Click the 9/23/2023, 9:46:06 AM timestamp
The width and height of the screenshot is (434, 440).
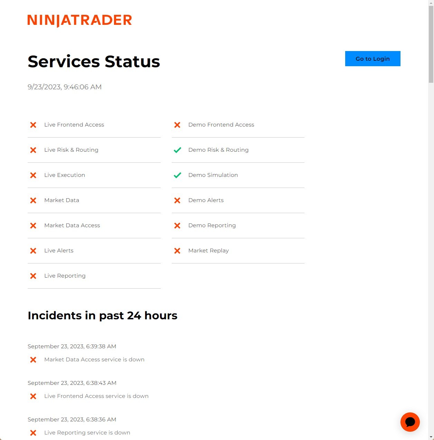[x=65, y=87]
